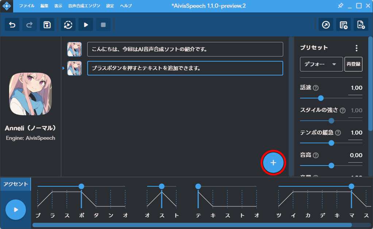The height and width of the screenshot is (229, 373).
Task: Open the デフォ… preset dropdown
Action: [321, 64]
